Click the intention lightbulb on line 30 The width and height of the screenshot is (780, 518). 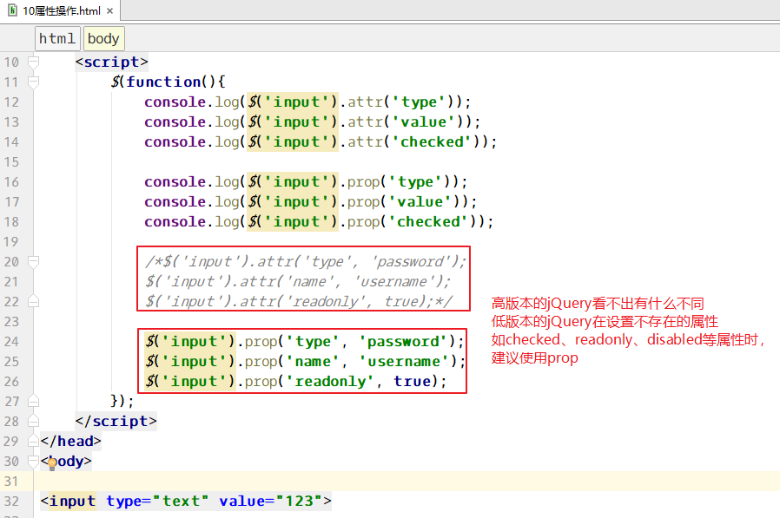(x=52, y=464)
